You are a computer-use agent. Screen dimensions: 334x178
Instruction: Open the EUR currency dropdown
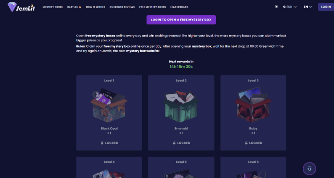[290, 7]
